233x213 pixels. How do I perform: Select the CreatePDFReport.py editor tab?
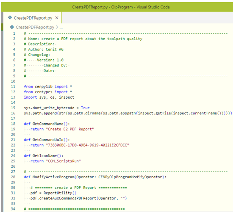pyautogui.click(x=32, y=18)
